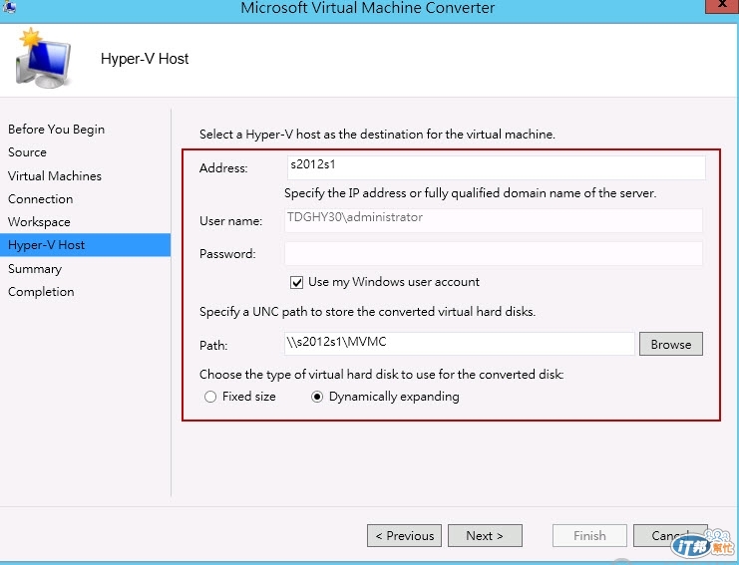Toggle Use my Windows user account checkbox
The height and width of the screenshot is (565, 739).
point(296,283)
